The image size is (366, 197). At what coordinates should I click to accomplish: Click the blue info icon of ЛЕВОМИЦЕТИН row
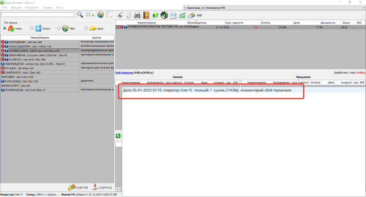[x=3, y=64]
